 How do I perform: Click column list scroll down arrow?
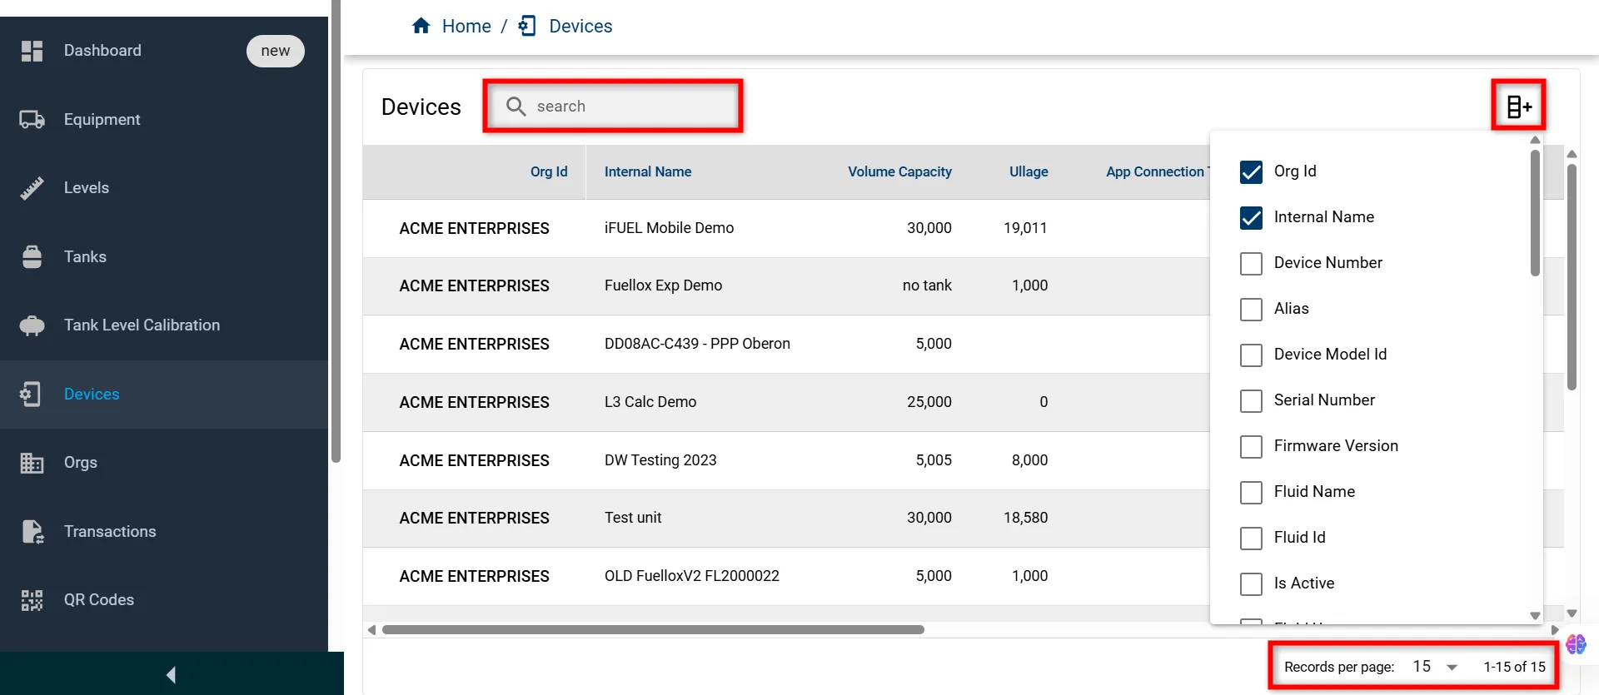[x=1535, y=616]
